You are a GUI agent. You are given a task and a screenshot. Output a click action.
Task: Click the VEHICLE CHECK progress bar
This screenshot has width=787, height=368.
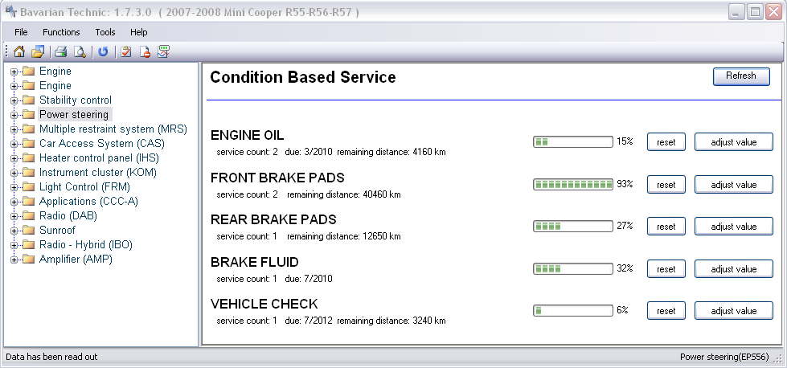572,311
